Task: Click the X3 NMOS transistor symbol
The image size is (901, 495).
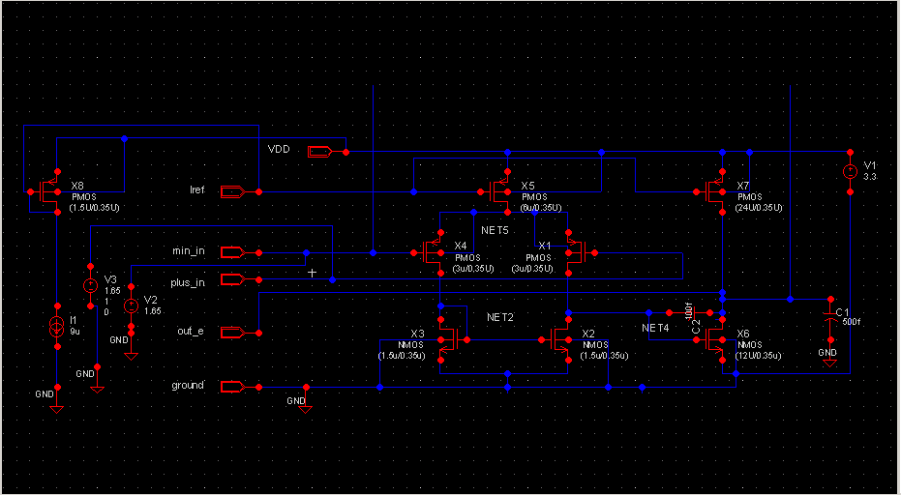Action: tap(448, 339)
